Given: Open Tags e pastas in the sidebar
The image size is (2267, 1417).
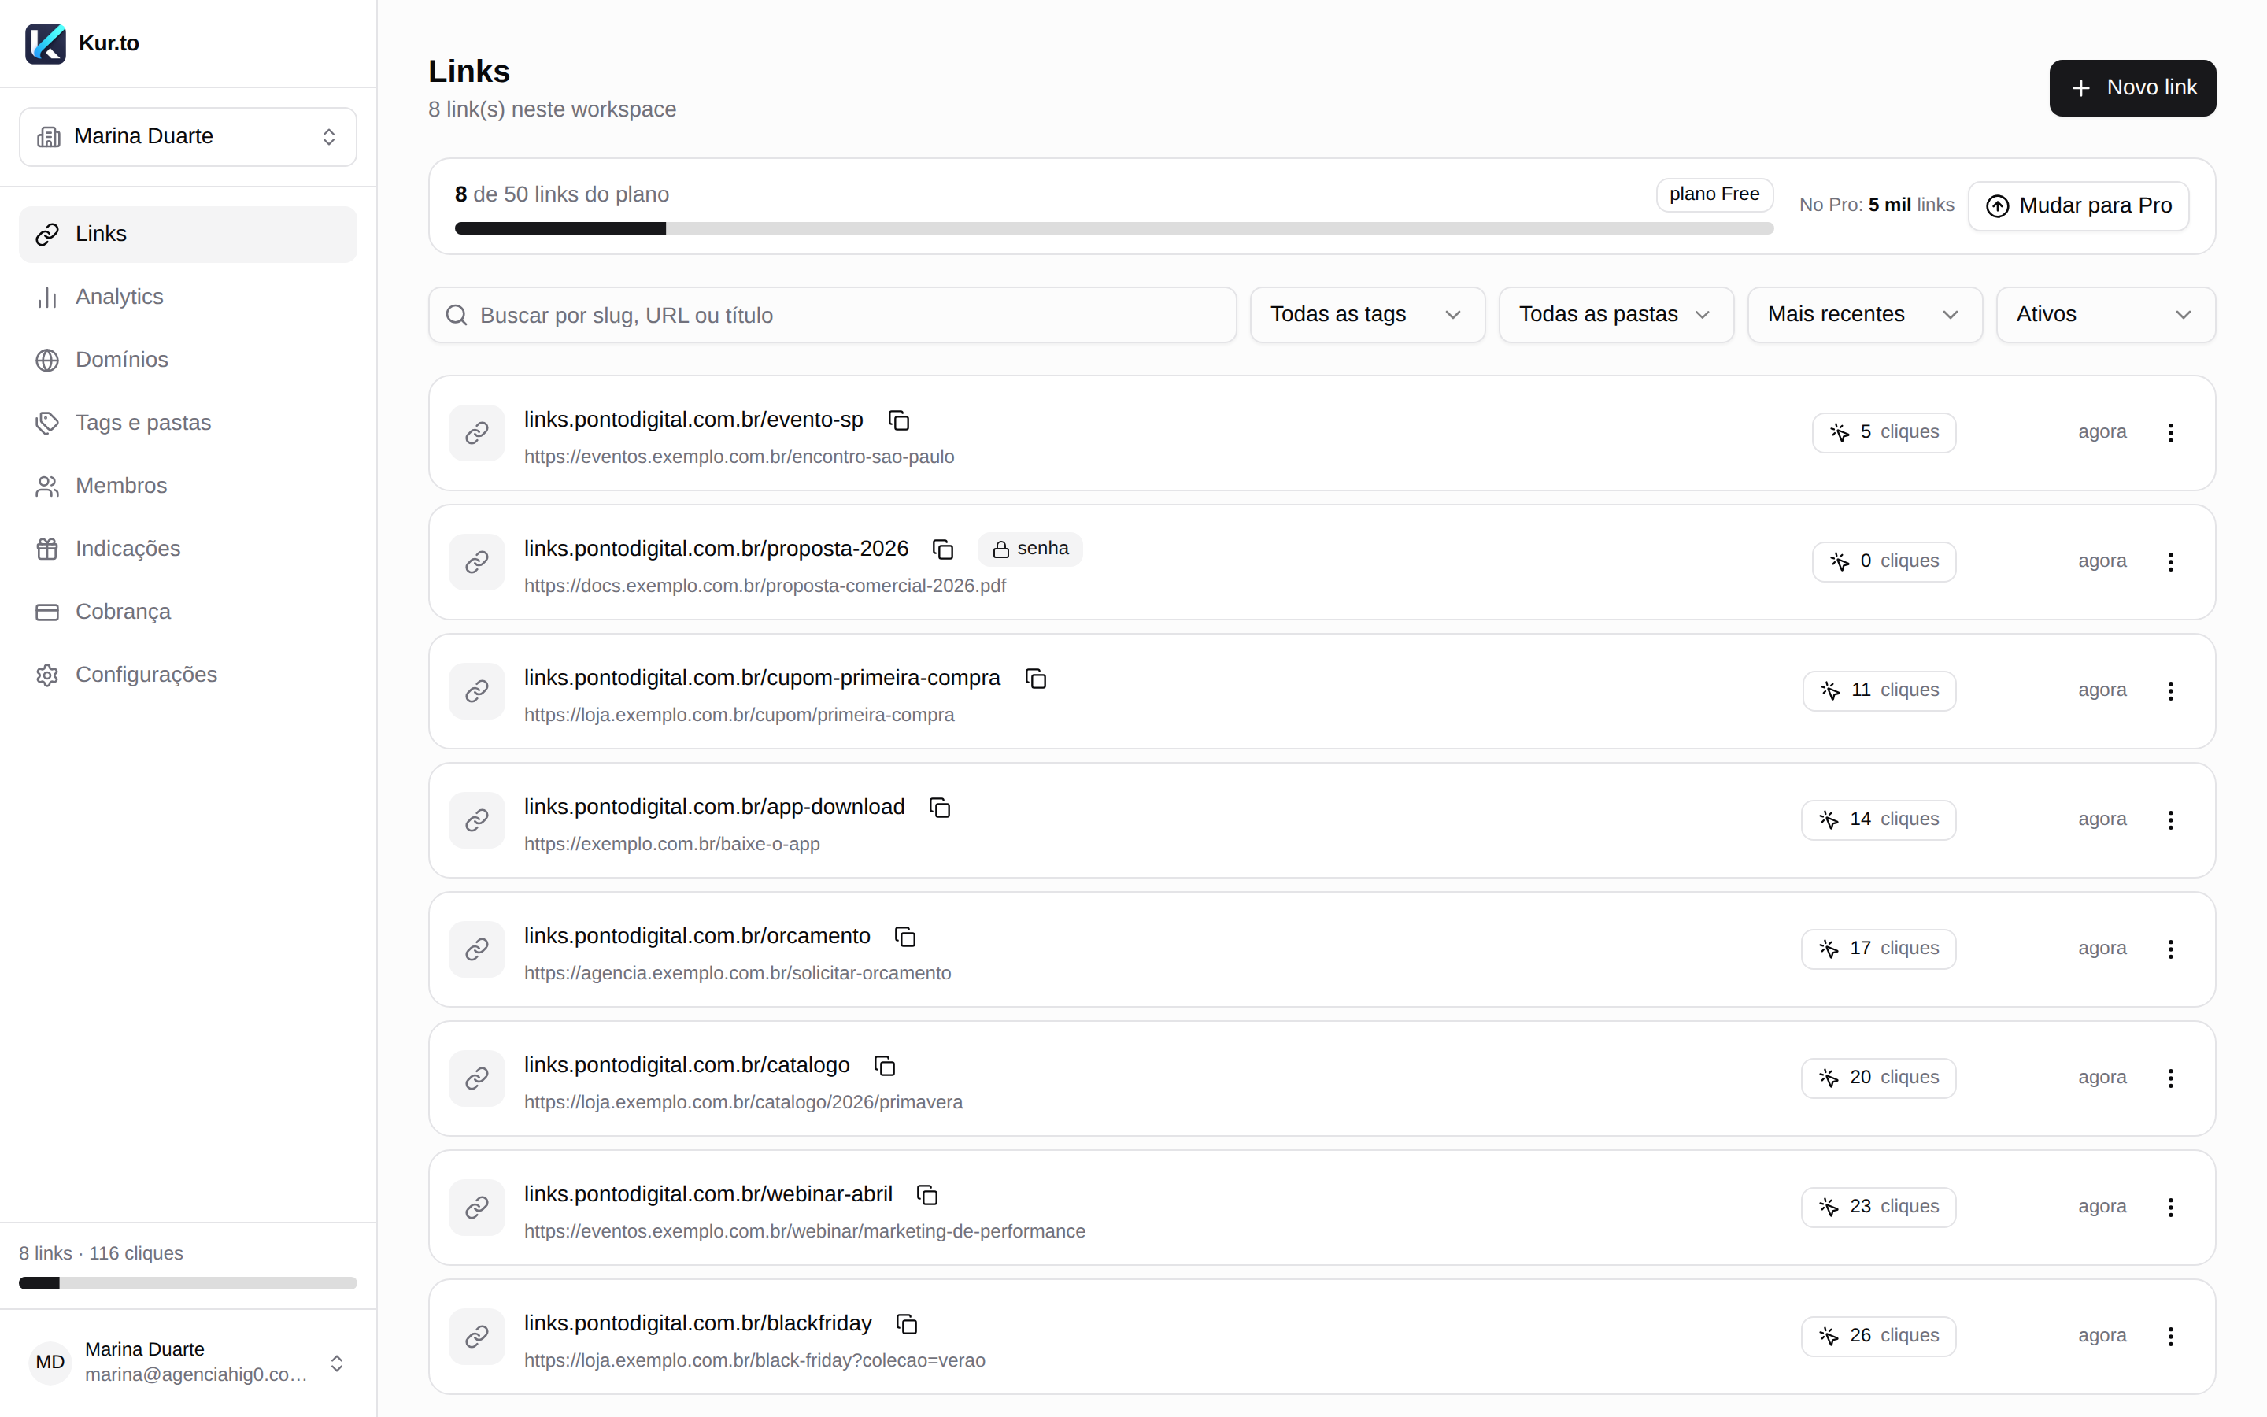Looking at the screenshot, I should click(188, 423).
